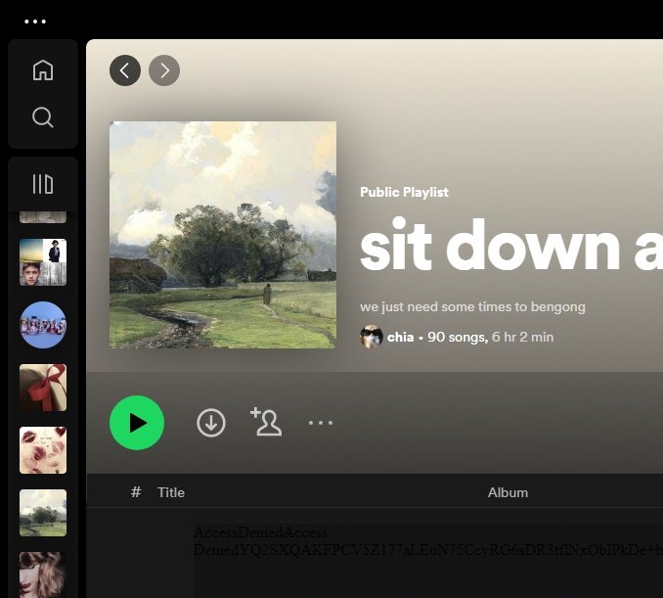This screenshot has height=598, width=663.
Task: Download the playlist
Action: pyautogui.click(x=211, y=423)
